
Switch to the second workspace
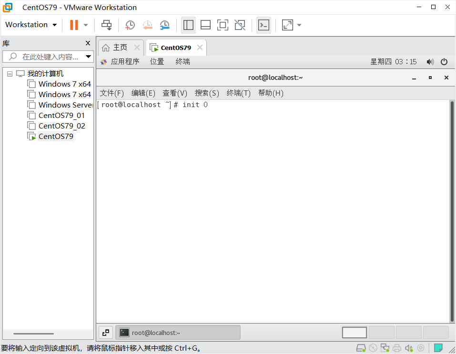(x=382, y=333)
